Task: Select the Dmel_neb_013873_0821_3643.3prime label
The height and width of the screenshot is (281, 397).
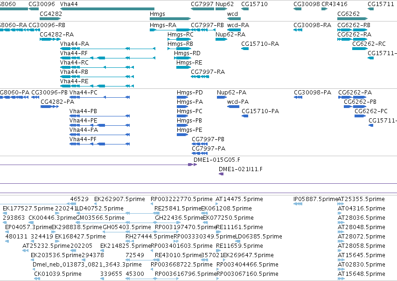Action: click(x=87, y=265)
